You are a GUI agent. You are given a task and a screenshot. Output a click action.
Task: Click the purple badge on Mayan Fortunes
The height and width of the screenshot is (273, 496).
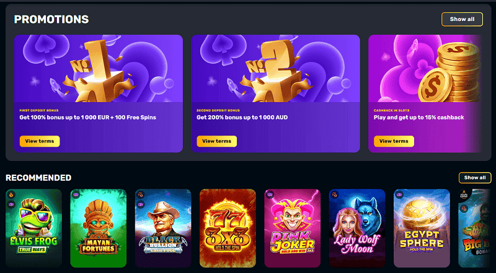(x=76, y=194)
